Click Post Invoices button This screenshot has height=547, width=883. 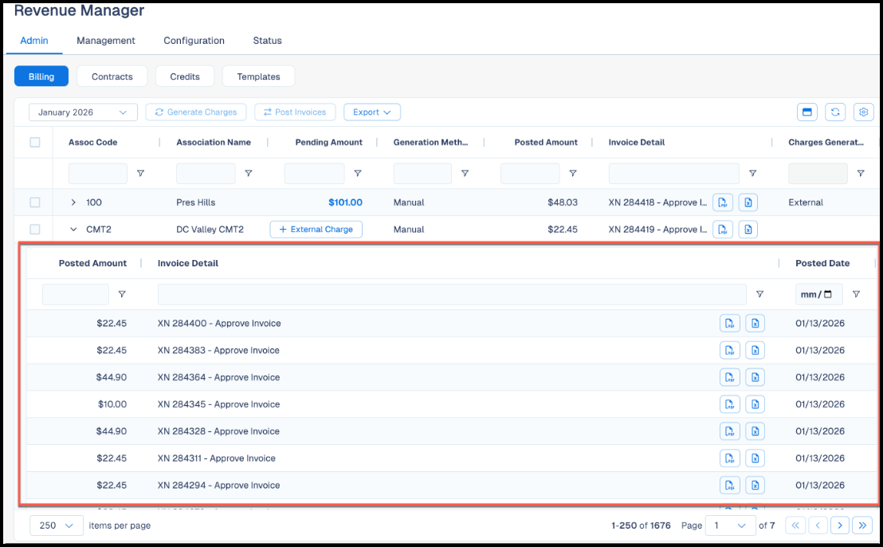[x=295, y=112]
